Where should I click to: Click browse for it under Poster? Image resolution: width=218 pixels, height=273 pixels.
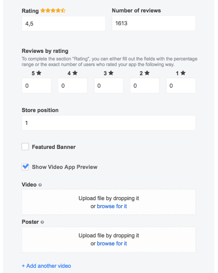(x=112, y=243)
